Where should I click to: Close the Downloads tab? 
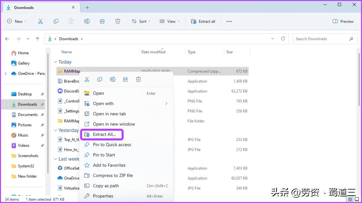[73, 7]
